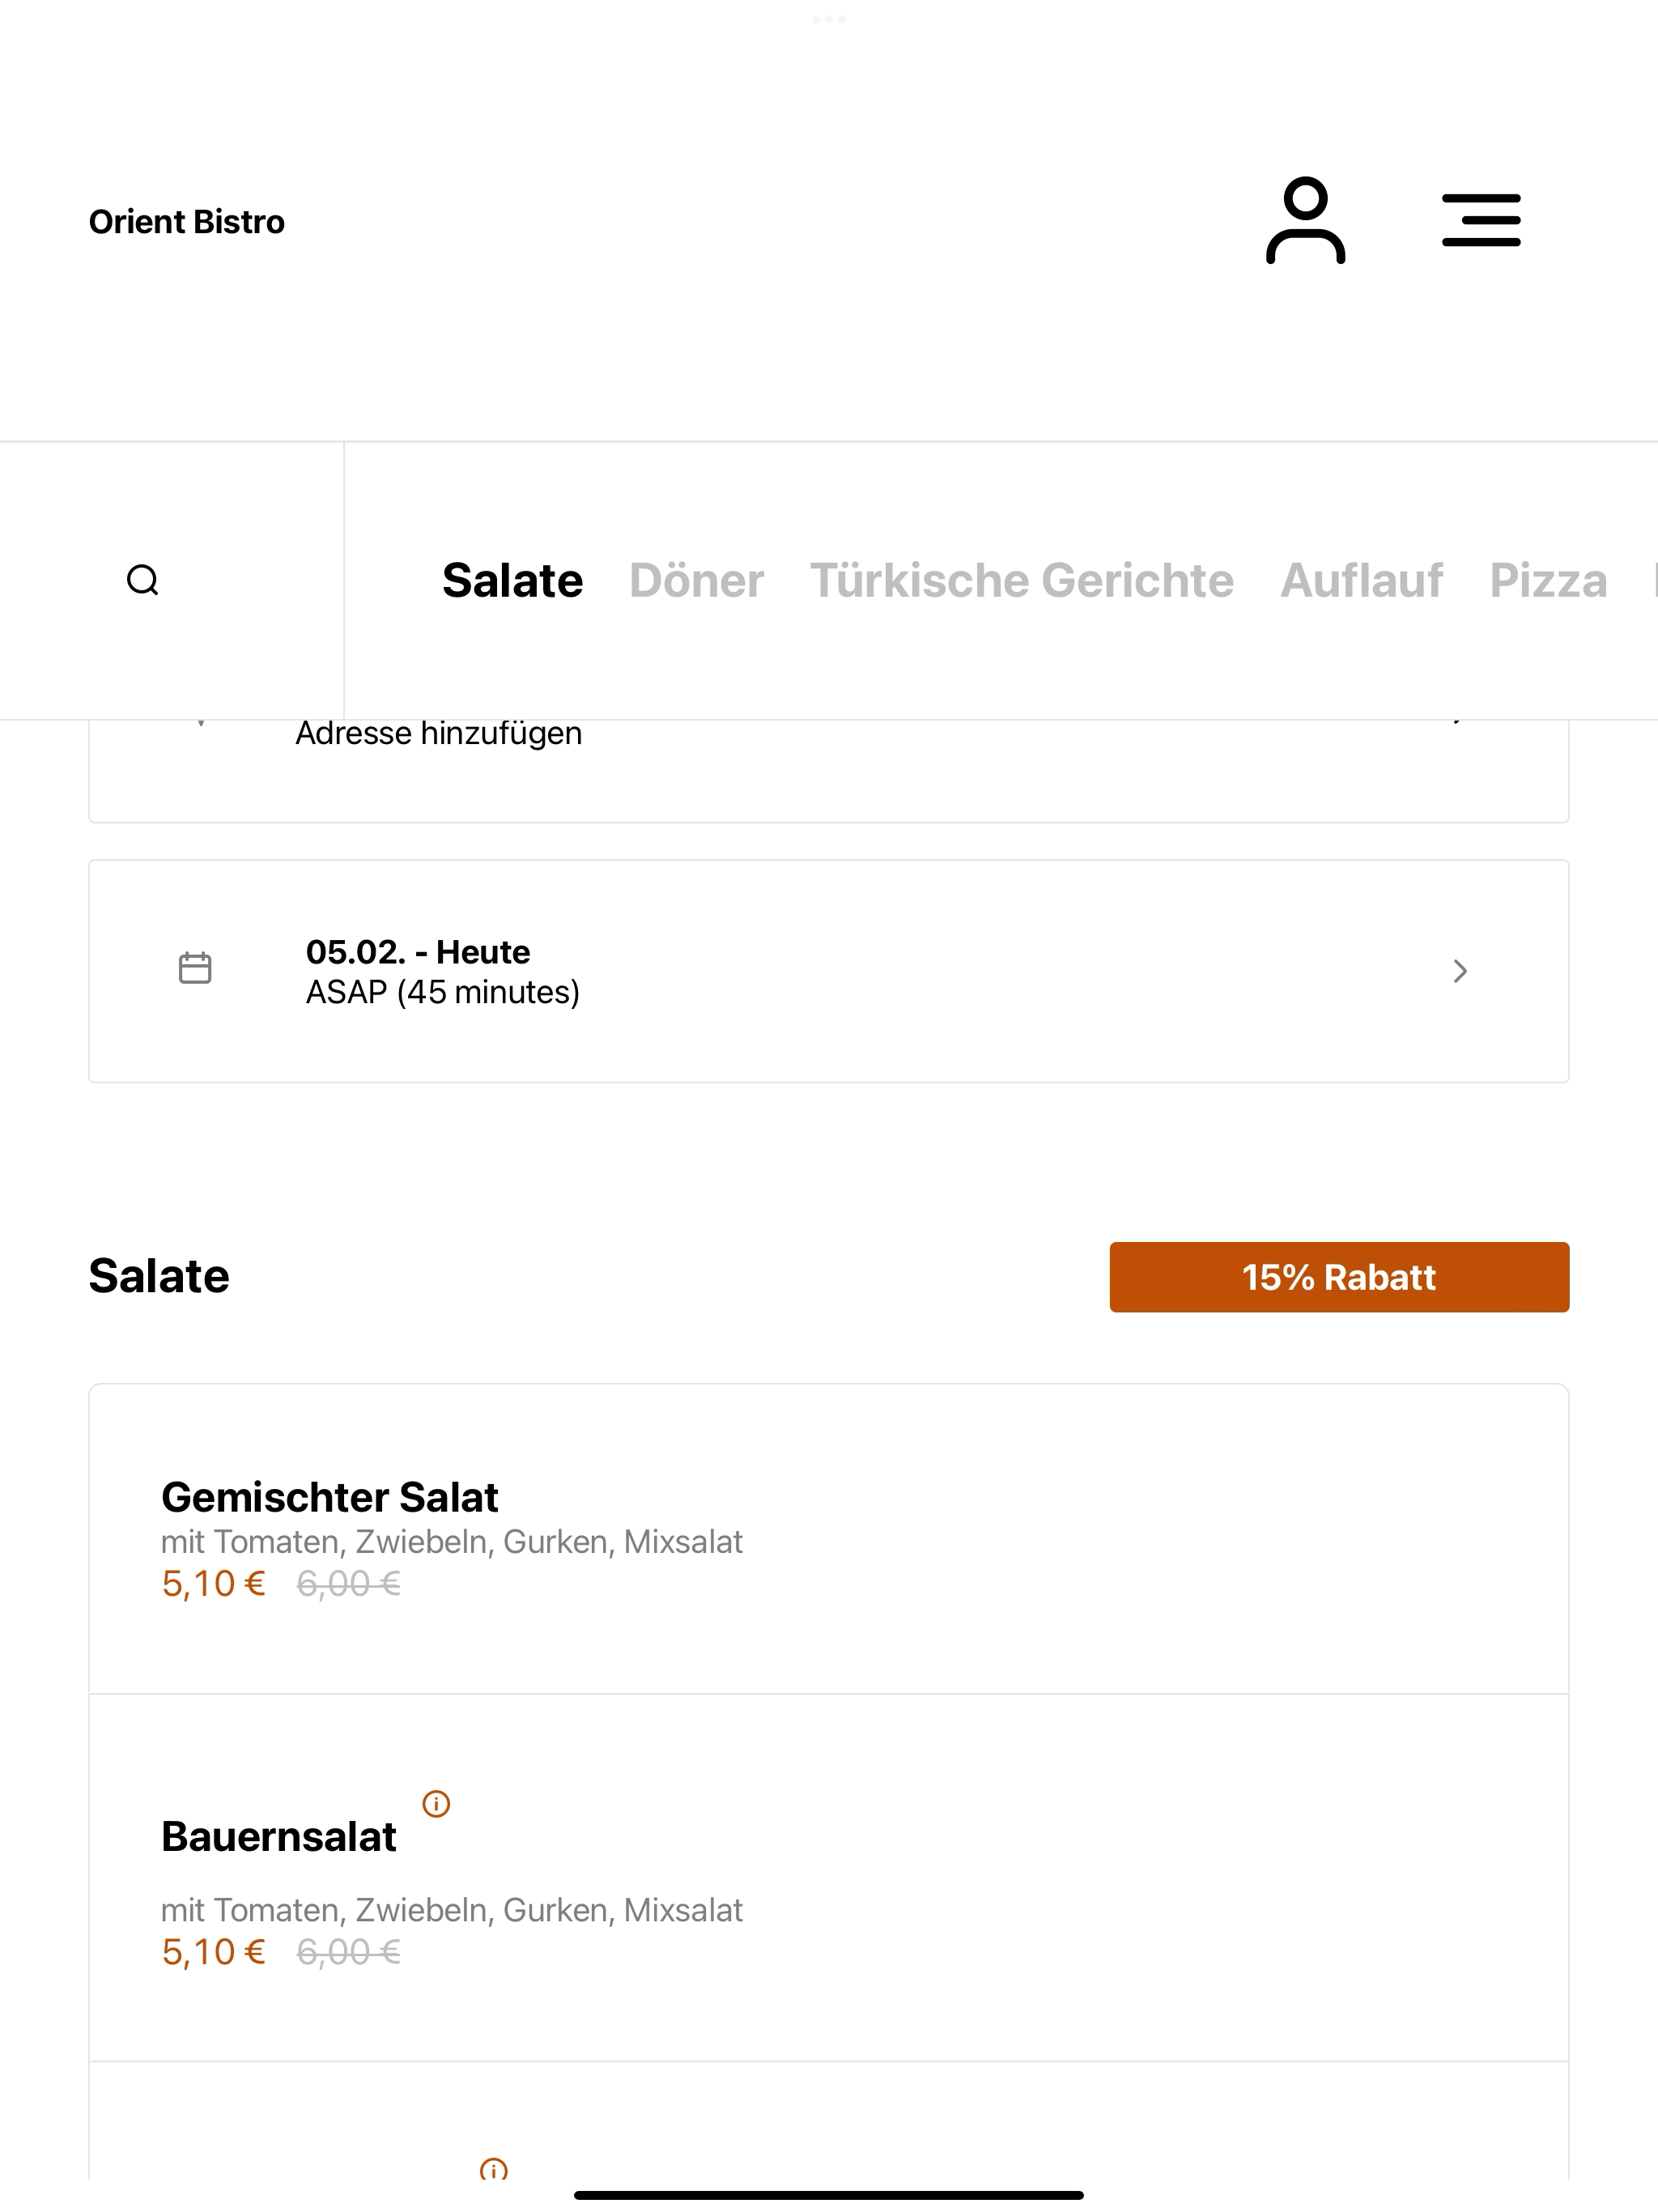
Task: Tap the calendar icon for delivery date
Action: 195,969
